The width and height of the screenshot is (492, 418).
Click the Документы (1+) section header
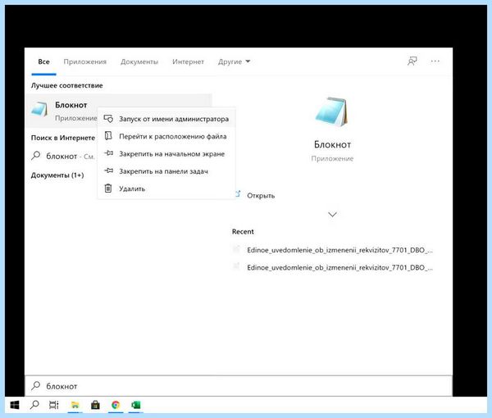coord(57,175)
